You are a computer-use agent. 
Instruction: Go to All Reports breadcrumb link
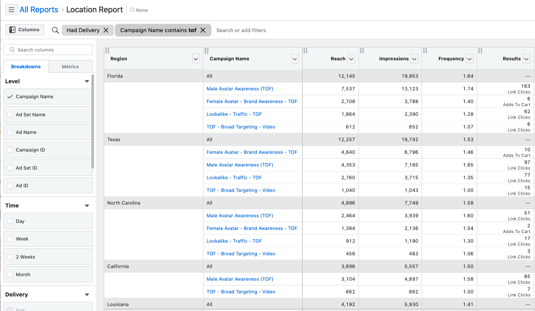tap(39, 10)
